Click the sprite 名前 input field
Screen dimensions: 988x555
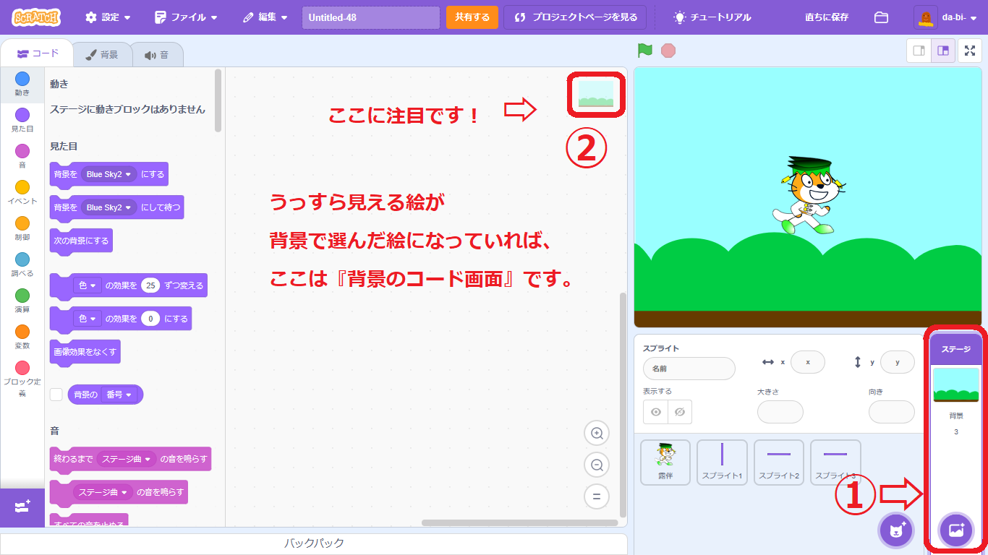coord(689,369)
